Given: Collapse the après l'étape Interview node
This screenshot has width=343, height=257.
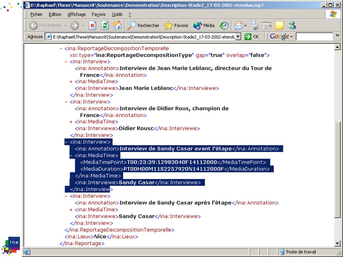Looking at the screenshot, I should (x=66, y=196).
